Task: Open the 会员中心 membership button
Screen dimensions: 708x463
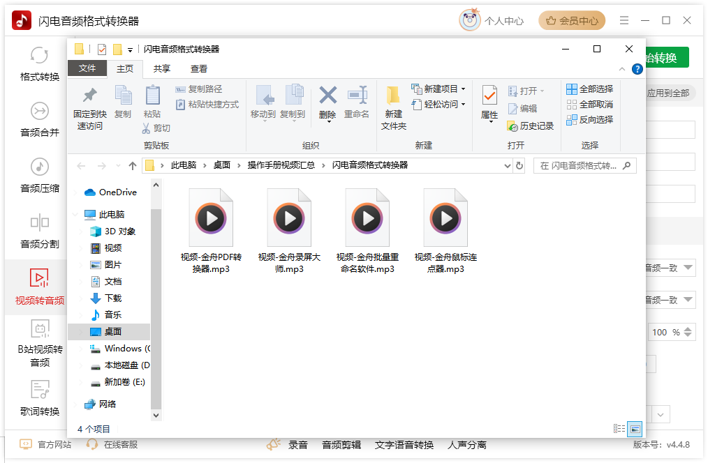Action: coord(572,21)
